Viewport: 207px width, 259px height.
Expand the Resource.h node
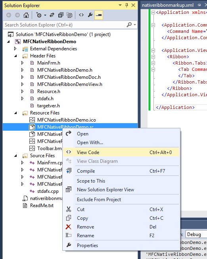pyautogui.click(x=22, y=91)
